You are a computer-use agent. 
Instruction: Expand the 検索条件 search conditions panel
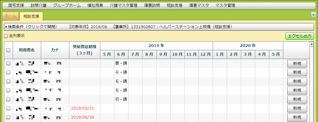pyautogui.click(x=31, y=27)
